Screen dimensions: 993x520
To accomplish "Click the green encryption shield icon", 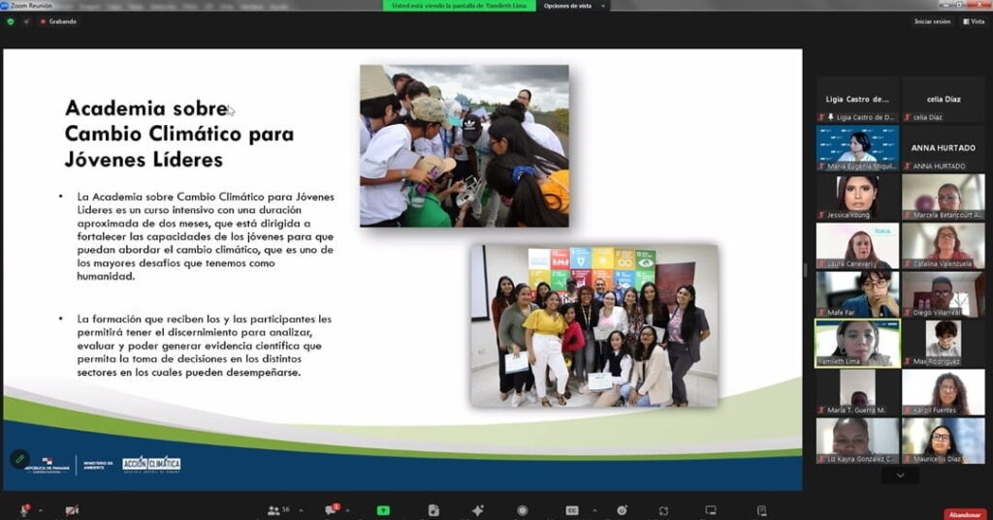I will click(10, 21).
